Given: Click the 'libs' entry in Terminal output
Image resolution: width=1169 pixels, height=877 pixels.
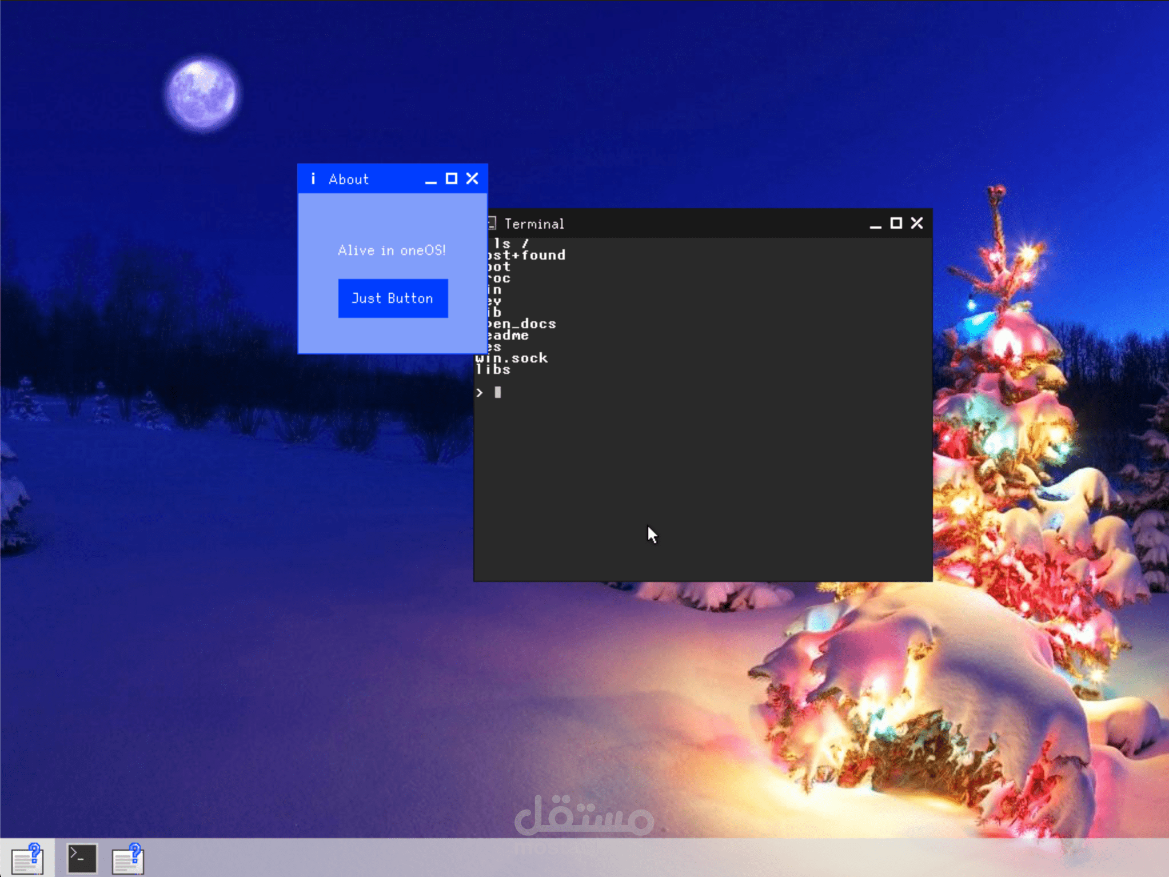Looking at the screenshot, I should coord(493,370).
